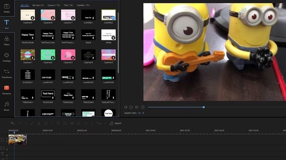Select the TextStyle5 thumbnail
Viewport: 286px width, 160px height.
(48, 95)
